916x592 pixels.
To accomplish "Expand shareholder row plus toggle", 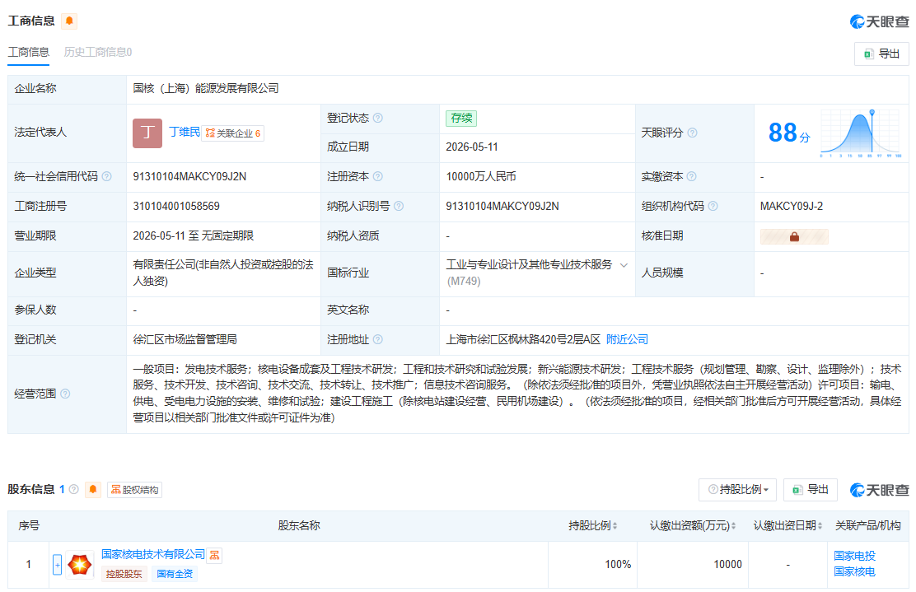I will [58, 565].
